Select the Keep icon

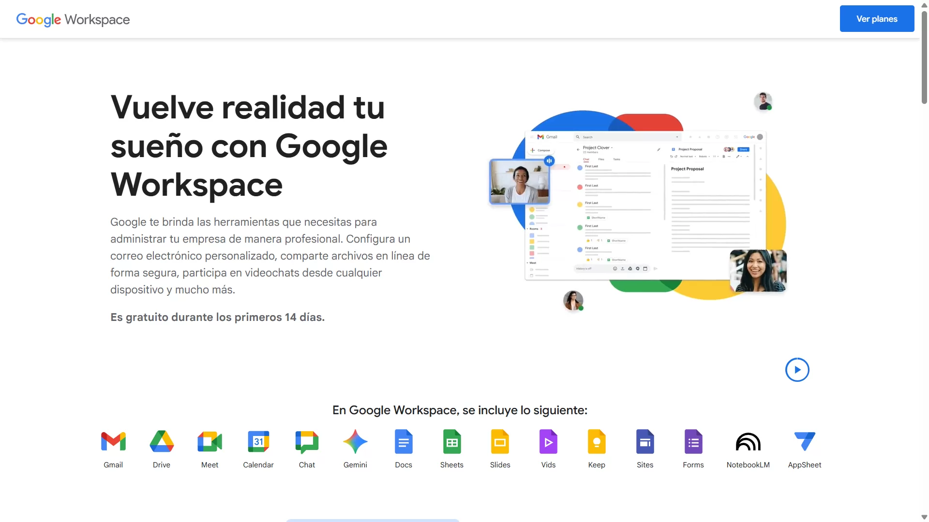tap(596, 441)
